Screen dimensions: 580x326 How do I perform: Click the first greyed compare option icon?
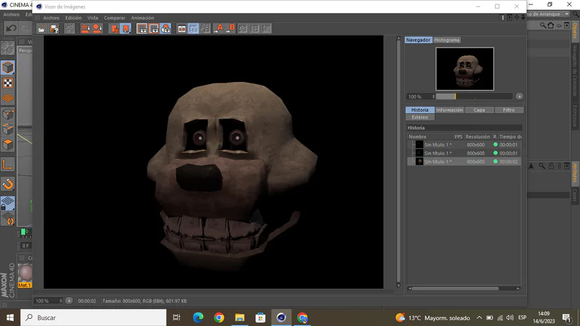point(243,28)
